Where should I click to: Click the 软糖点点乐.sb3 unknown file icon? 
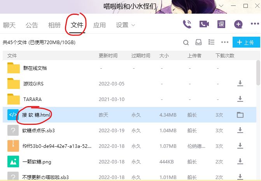(x=13, y=130)
